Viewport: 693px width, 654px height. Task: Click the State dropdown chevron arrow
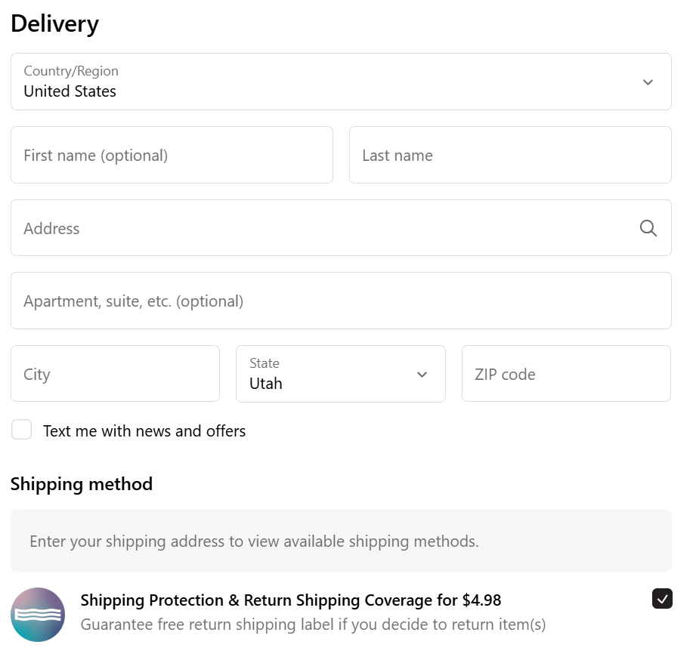tap(422, 375)
